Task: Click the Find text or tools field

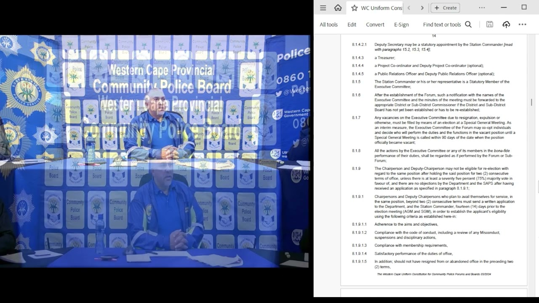Action: pos(442,24)
